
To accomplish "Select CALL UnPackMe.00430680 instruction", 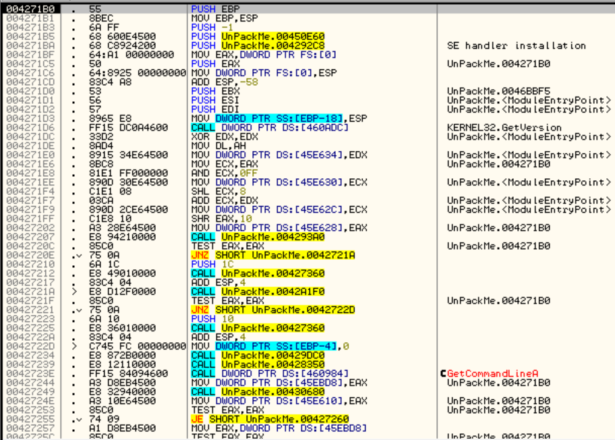I will pyautogui.click(x=258, y=391).
